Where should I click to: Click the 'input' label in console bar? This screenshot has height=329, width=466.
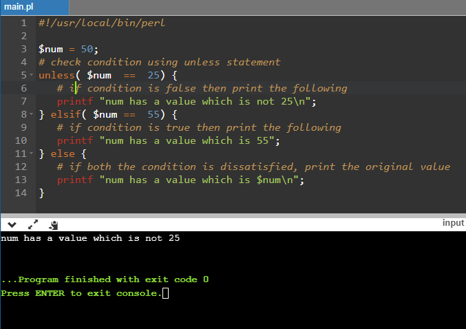pyautogui.click(x=453, y=223)
